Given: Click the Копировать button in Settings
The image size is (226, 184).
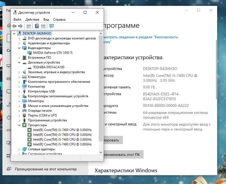Looking at the screenshot, I should click(x=113, y=140).
